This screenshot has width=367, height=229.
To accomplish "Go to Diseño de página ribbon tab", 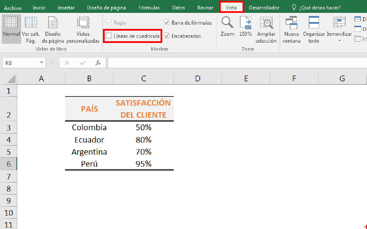I will click(106, 8).
